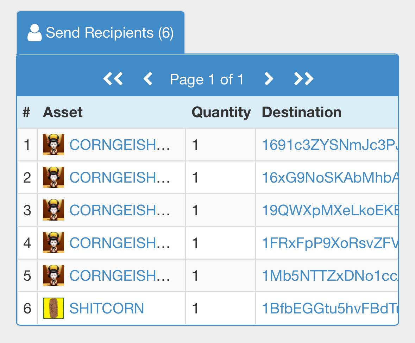415x343 pixels.
Task: Click the # column header
Action: pyautogui.click(x=26, y=112)
